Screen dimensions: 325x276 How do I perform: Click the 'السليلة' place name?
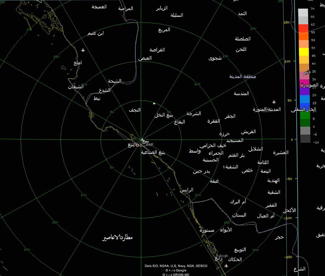tap(177, 15)
